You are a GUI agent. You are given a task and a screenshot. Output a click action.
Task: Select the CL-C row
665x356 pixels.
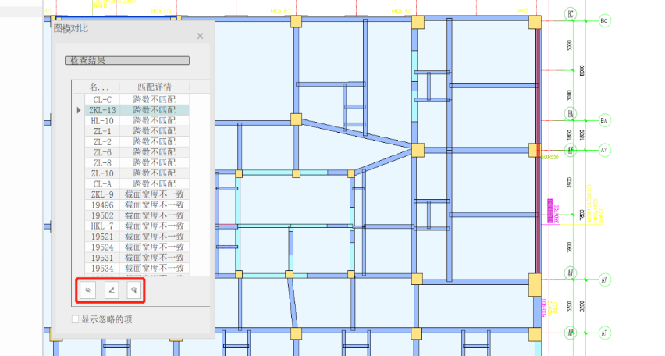click(137, 99)
